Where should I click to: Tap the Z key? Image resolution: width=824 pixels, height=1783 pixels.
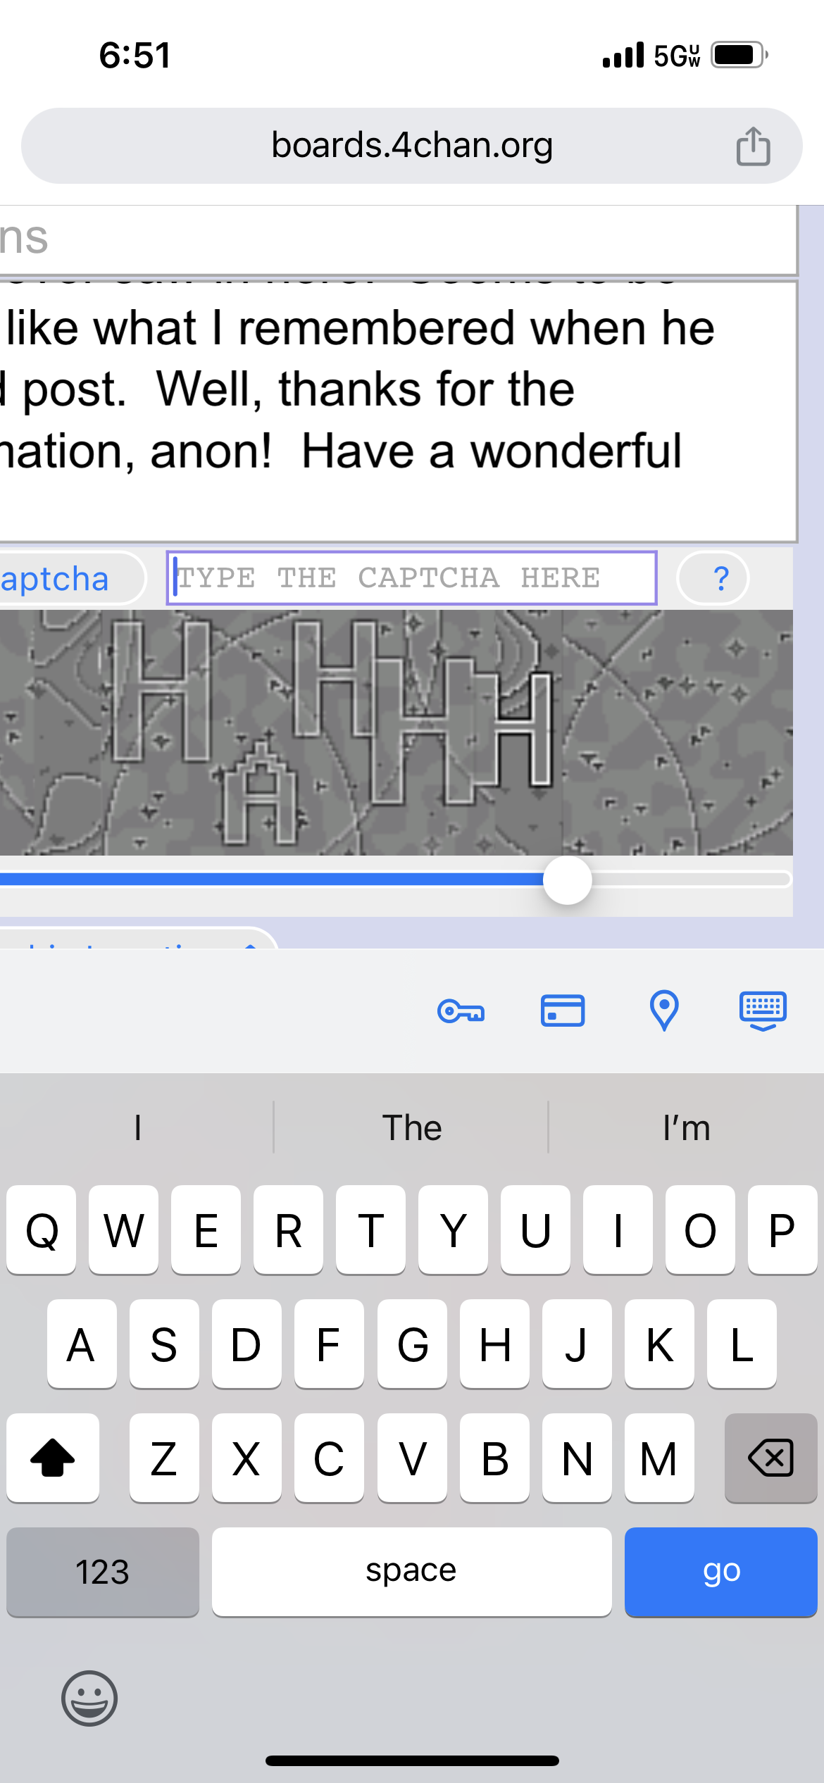[x=165, y=1458]
